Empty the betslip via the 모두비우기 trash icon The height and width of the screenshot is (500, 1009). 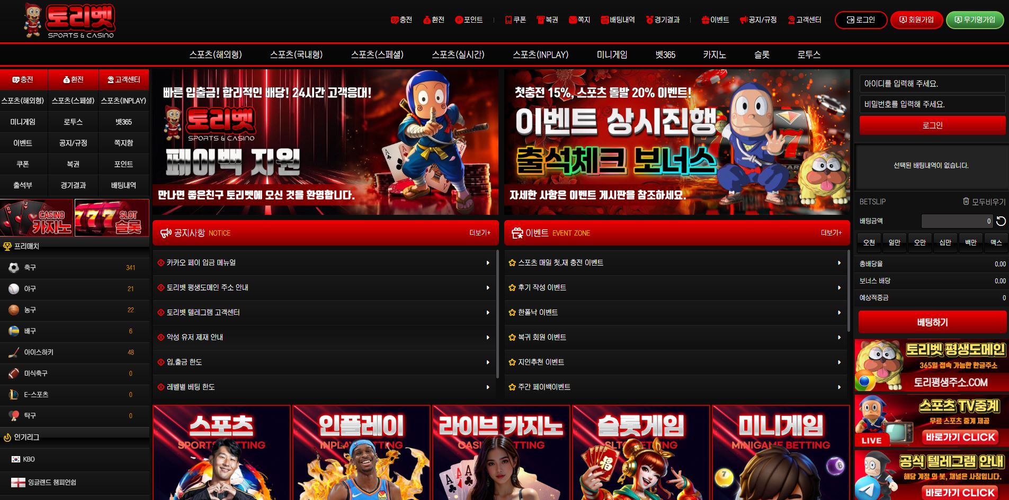[965, 202]
